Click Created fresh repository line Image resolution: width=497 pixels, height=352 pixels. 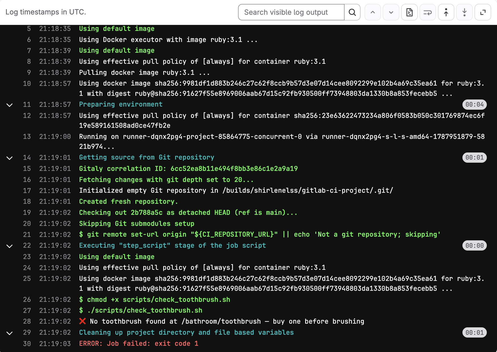pos(128,202)
